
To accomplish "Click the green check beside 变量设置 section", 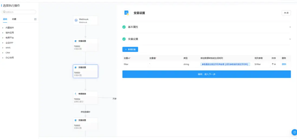I will [x=124, y=39].
